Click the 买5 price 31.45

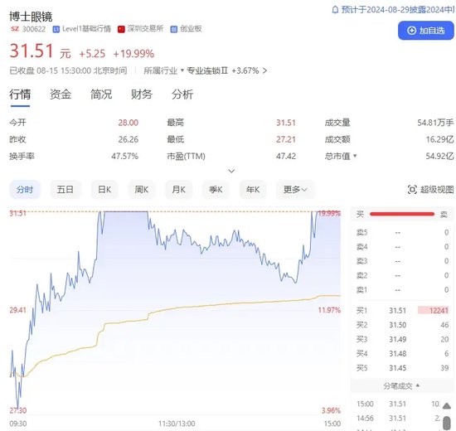397,368
